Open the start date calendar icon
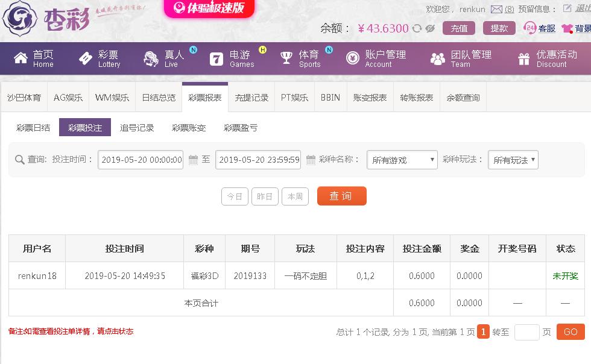Screen dimensions: 591x364 [x=193, y=160]
